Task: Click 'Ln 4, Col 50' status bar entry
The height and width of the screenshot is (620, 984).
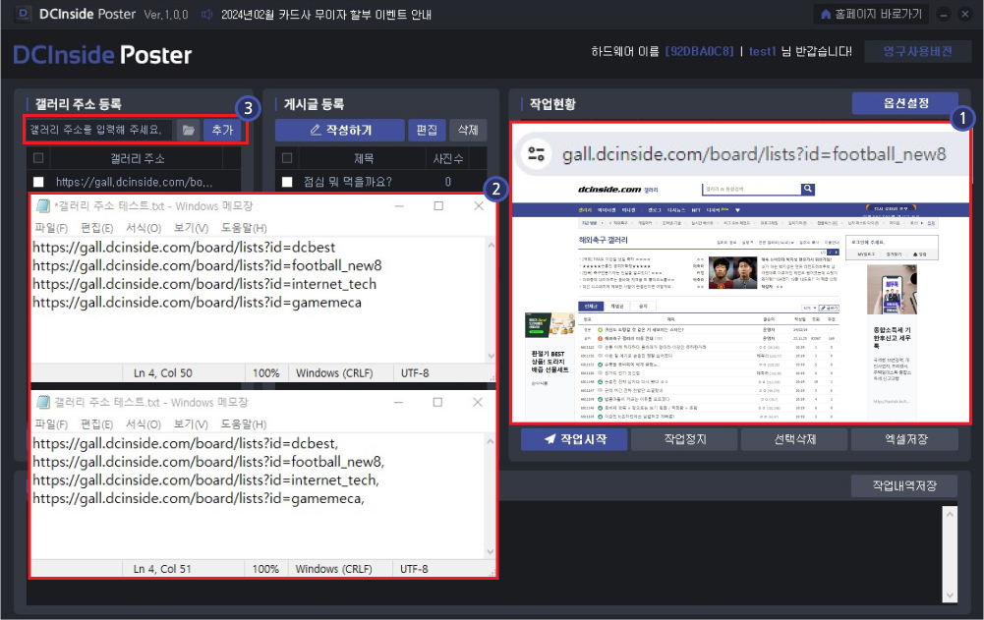Action: tap(163, 372)
